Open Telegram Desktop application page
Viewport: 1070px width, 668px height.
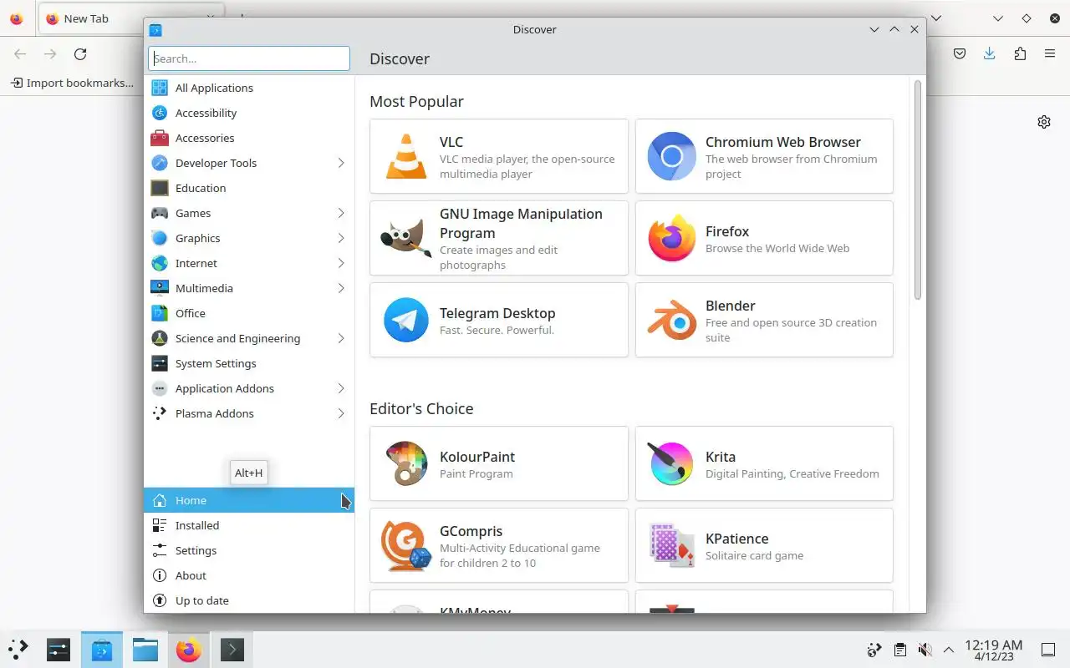(x=499, y=320)
